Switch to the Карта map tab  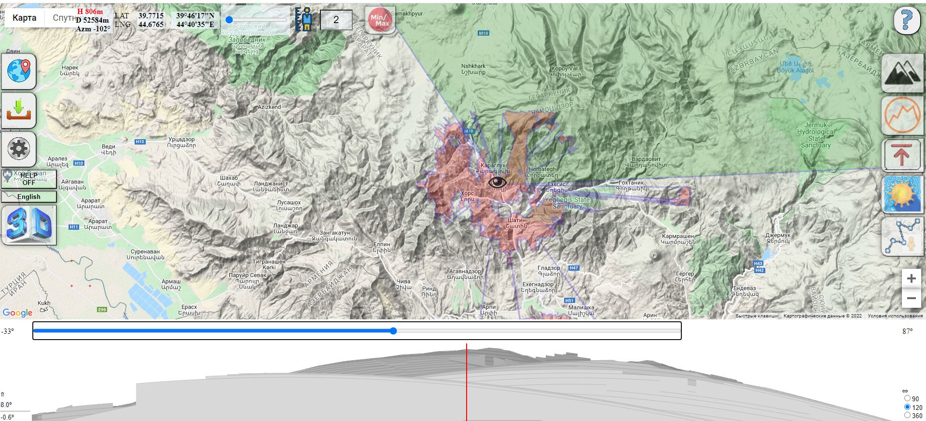click(24, 18)
